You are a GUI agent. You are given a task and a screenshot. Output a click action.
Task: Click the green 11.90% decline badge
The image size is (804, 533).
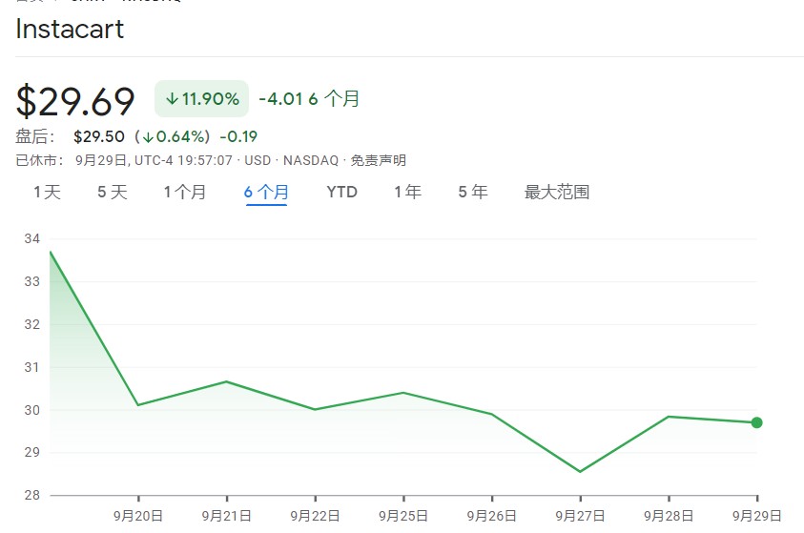(201, 99)
